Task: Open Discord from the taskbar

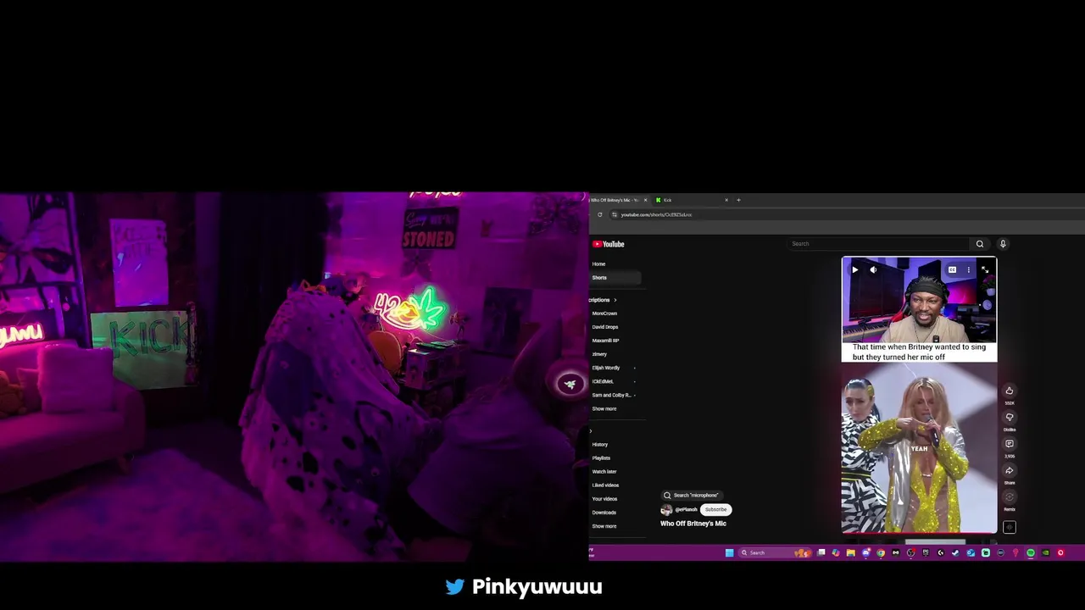Action: pyautogui.click(x=865, y=553)
